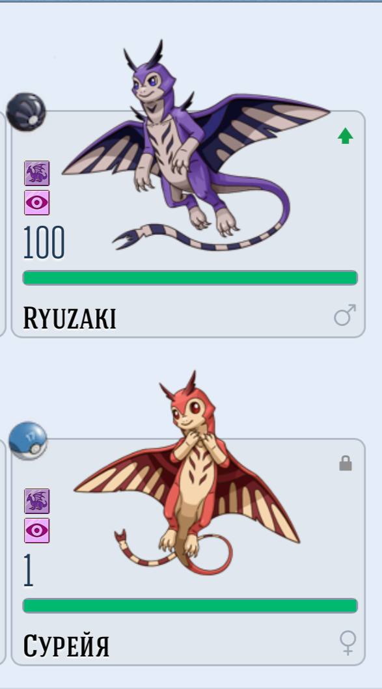Click Ryuzaki's dragon type badge
Screen dimensions: 382x689
(x=37, y=173)
